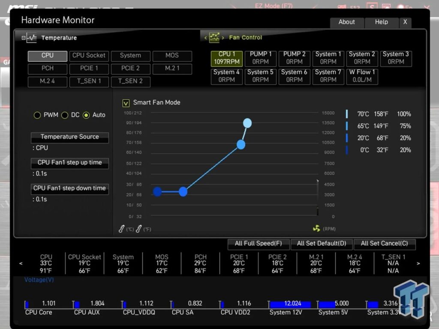Select the System 4 fan header
Image resolution: width=439 pixels, height=329 pixels.
pos(227,76)
